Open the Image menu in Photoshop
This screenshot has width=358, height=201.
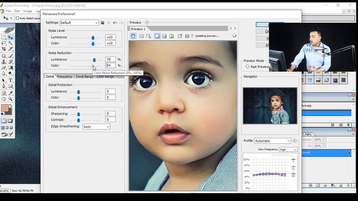(27, 11)
